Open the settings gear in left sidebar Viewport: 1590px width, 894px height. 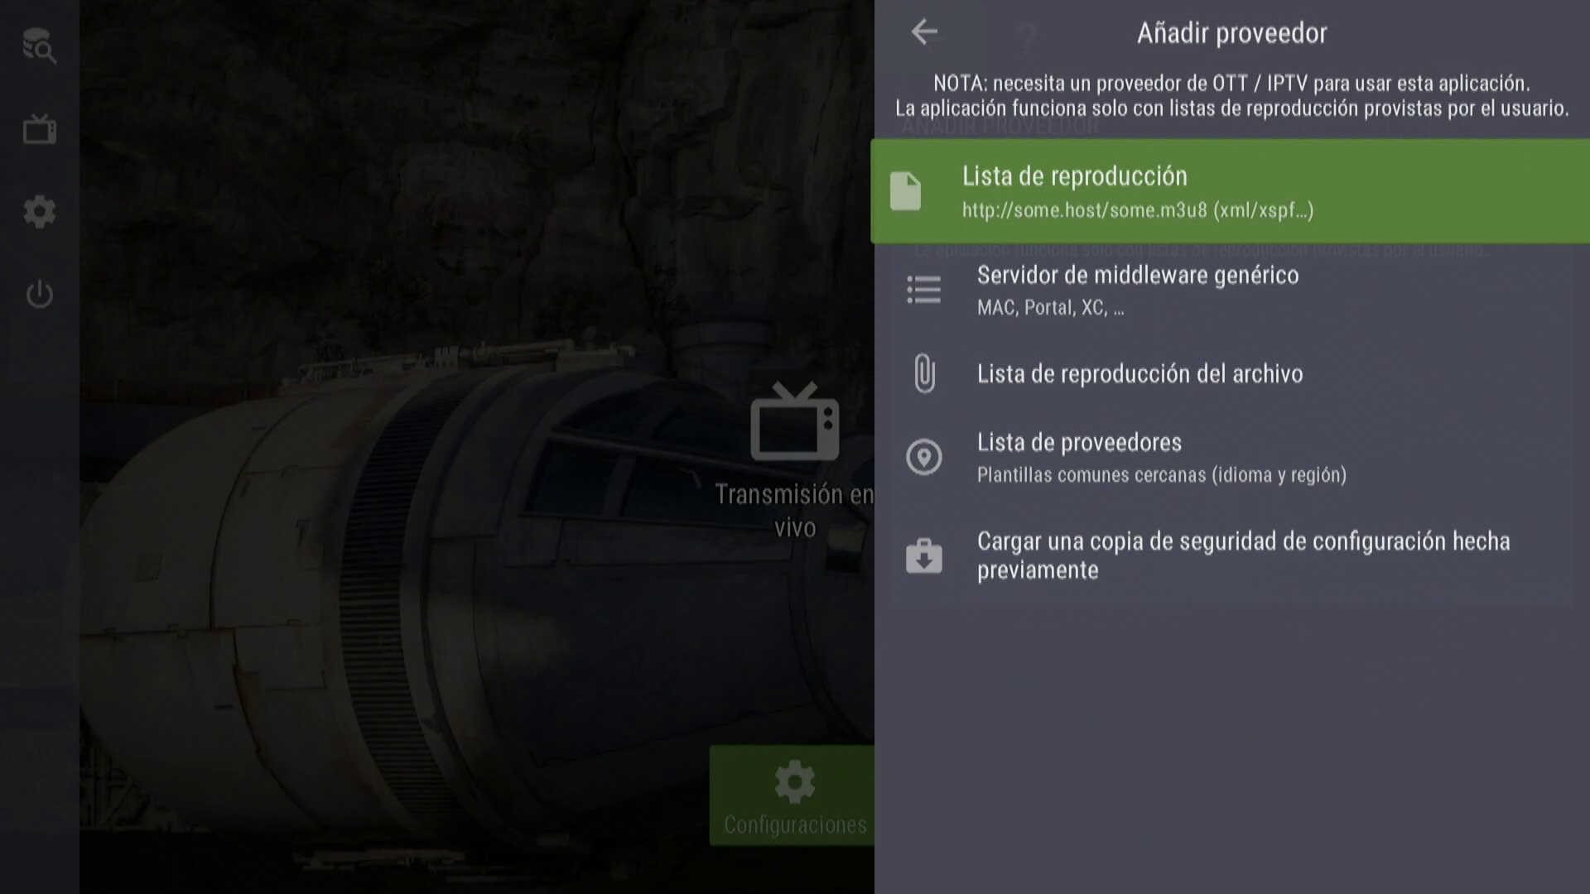39,212
